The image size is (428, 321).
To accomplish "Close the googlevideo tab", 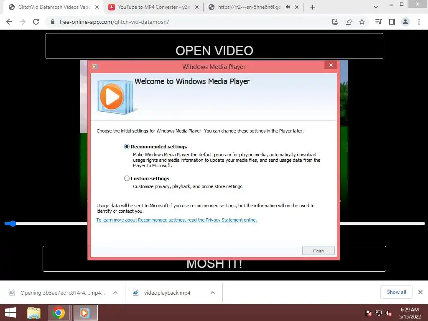I will click(297, 8).
